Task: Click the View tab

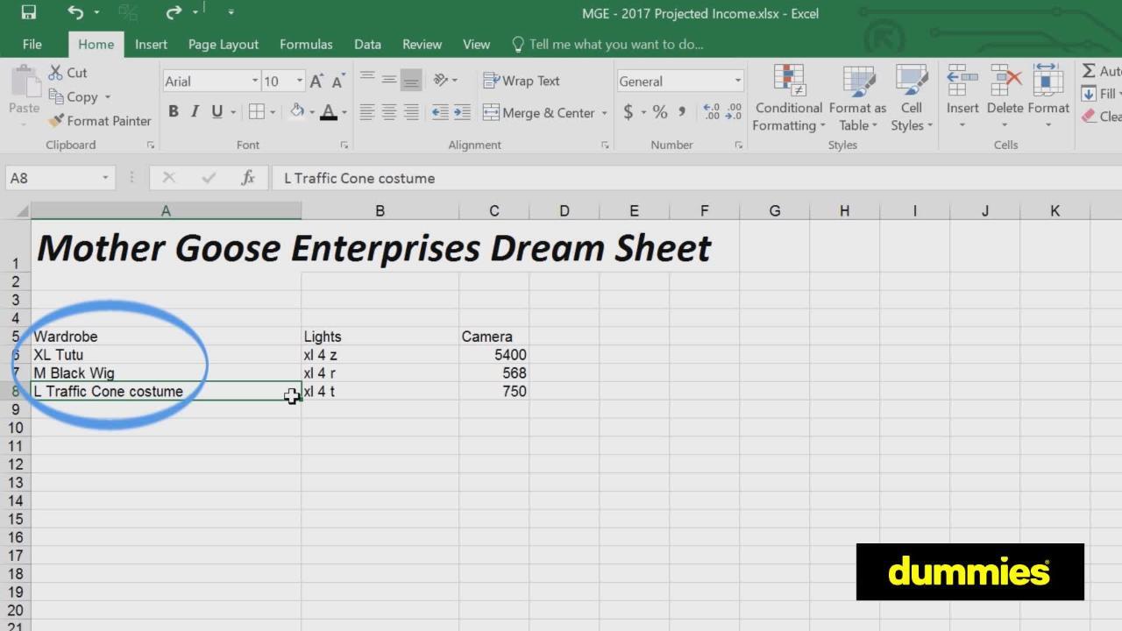Action: pyautogui.click(x=476, y=44)
